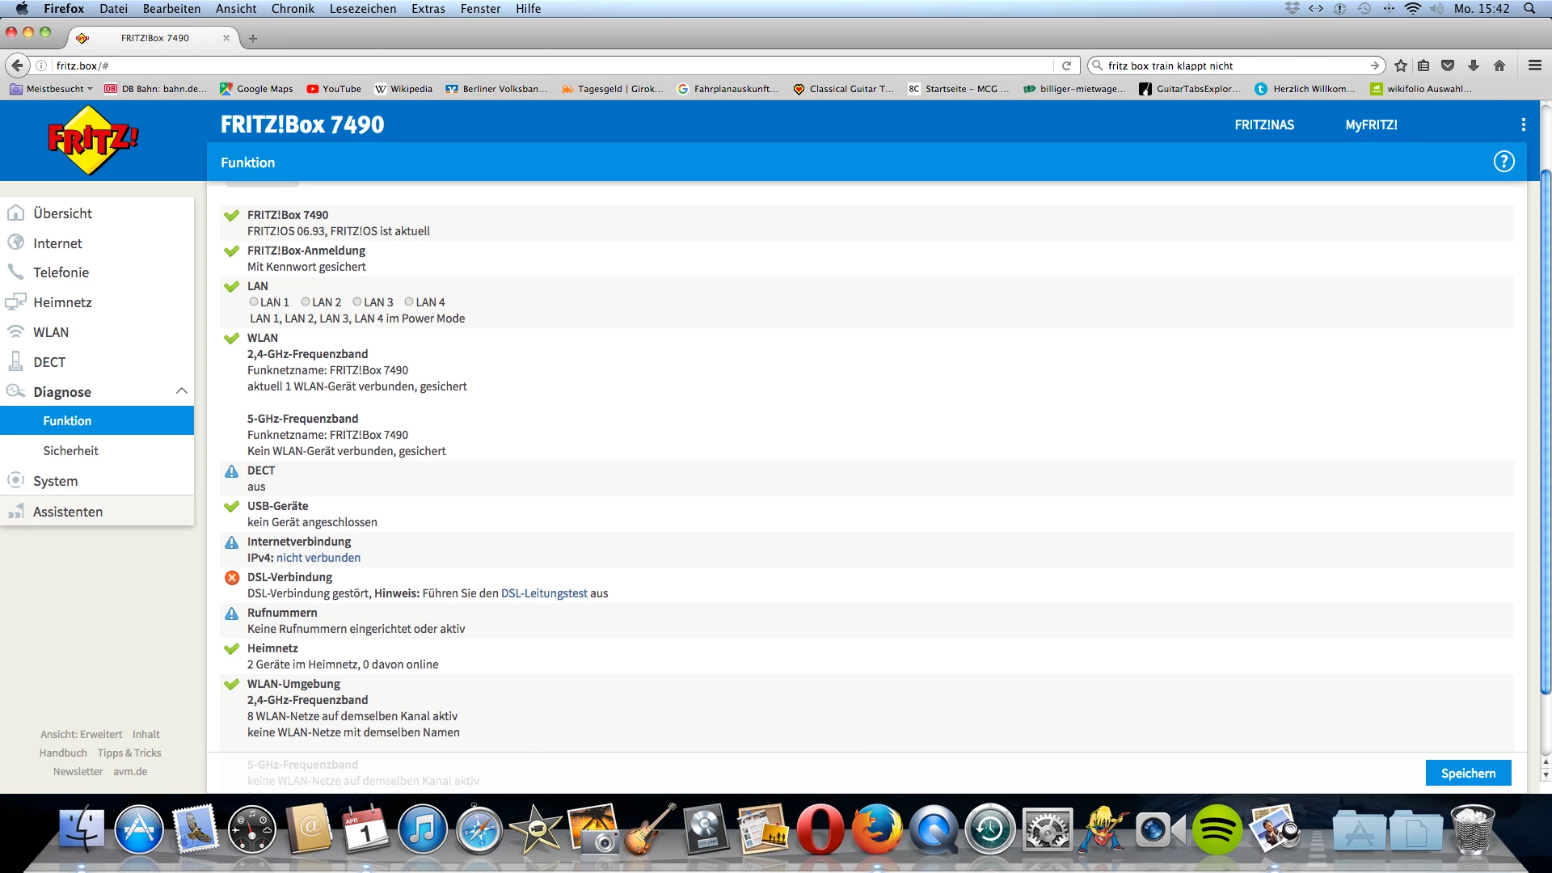Open downloads arrow in toolbar
Viewport: 1552px width, 873px height.
coord(1474,65)
